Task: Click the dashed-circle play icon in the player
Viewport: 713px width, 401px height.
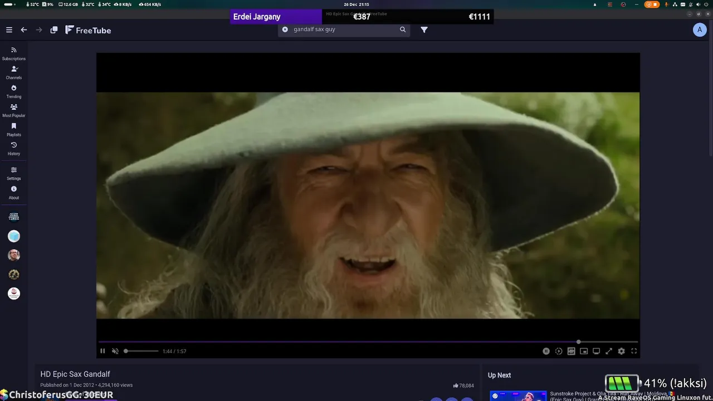Action: point(559,351)
